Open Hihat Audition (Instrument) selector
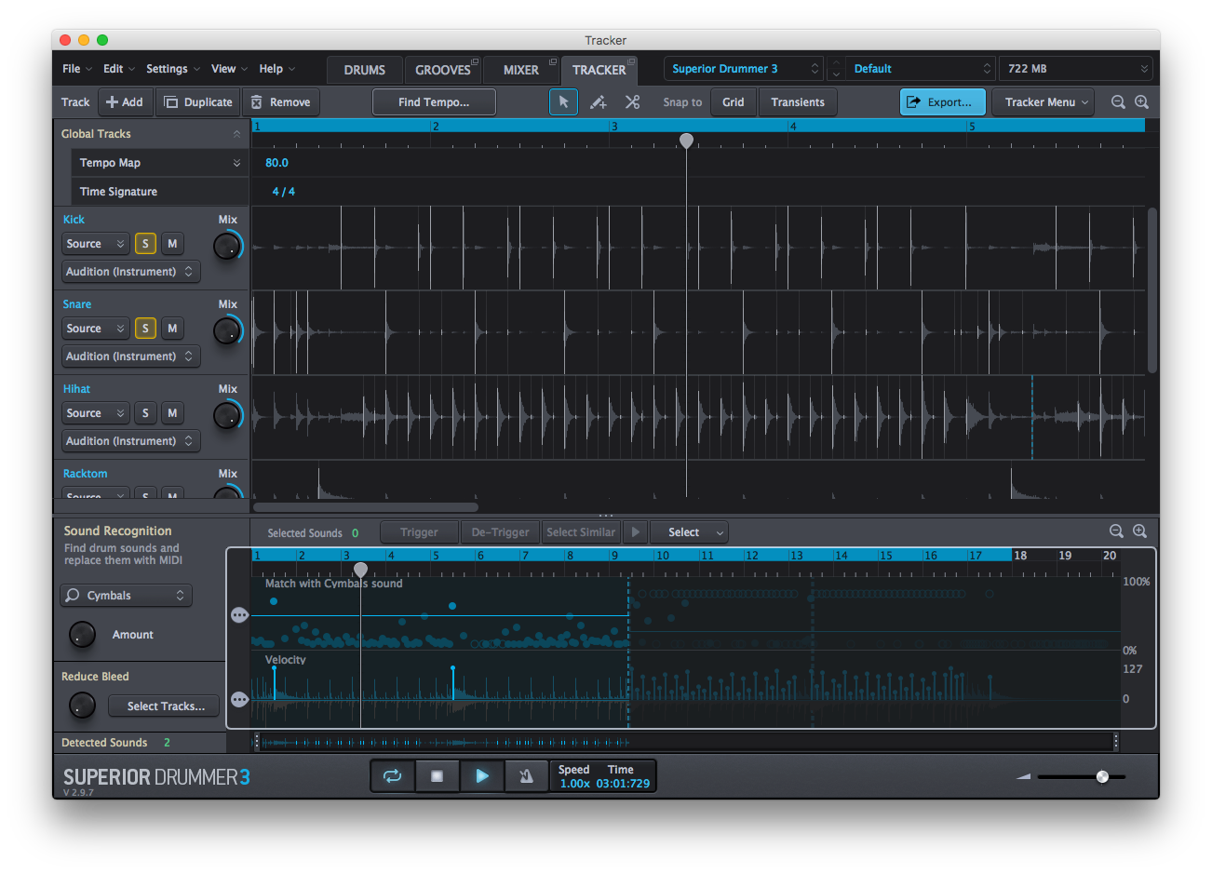This screenshot has height=874, width=1212. 130,441
